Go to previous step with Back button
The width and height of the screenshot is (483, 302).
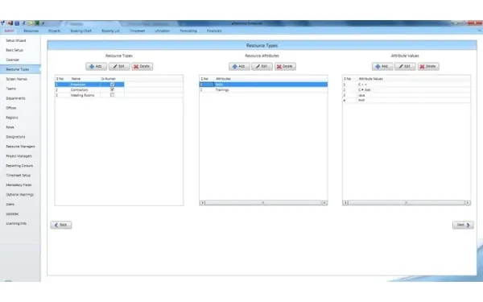tap(61, 225)
